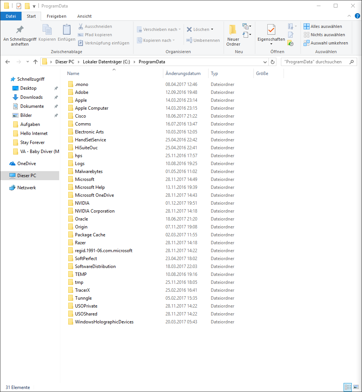Go forward with the right arrow
The width and height of the screenshot is (362, 392).
(x=19, y=62)
